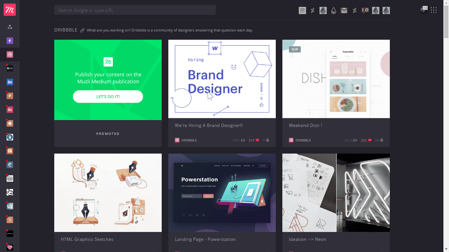Open the colorful apps grid shortcut
The image size is (449, 252).
click(x=302, y=10)
